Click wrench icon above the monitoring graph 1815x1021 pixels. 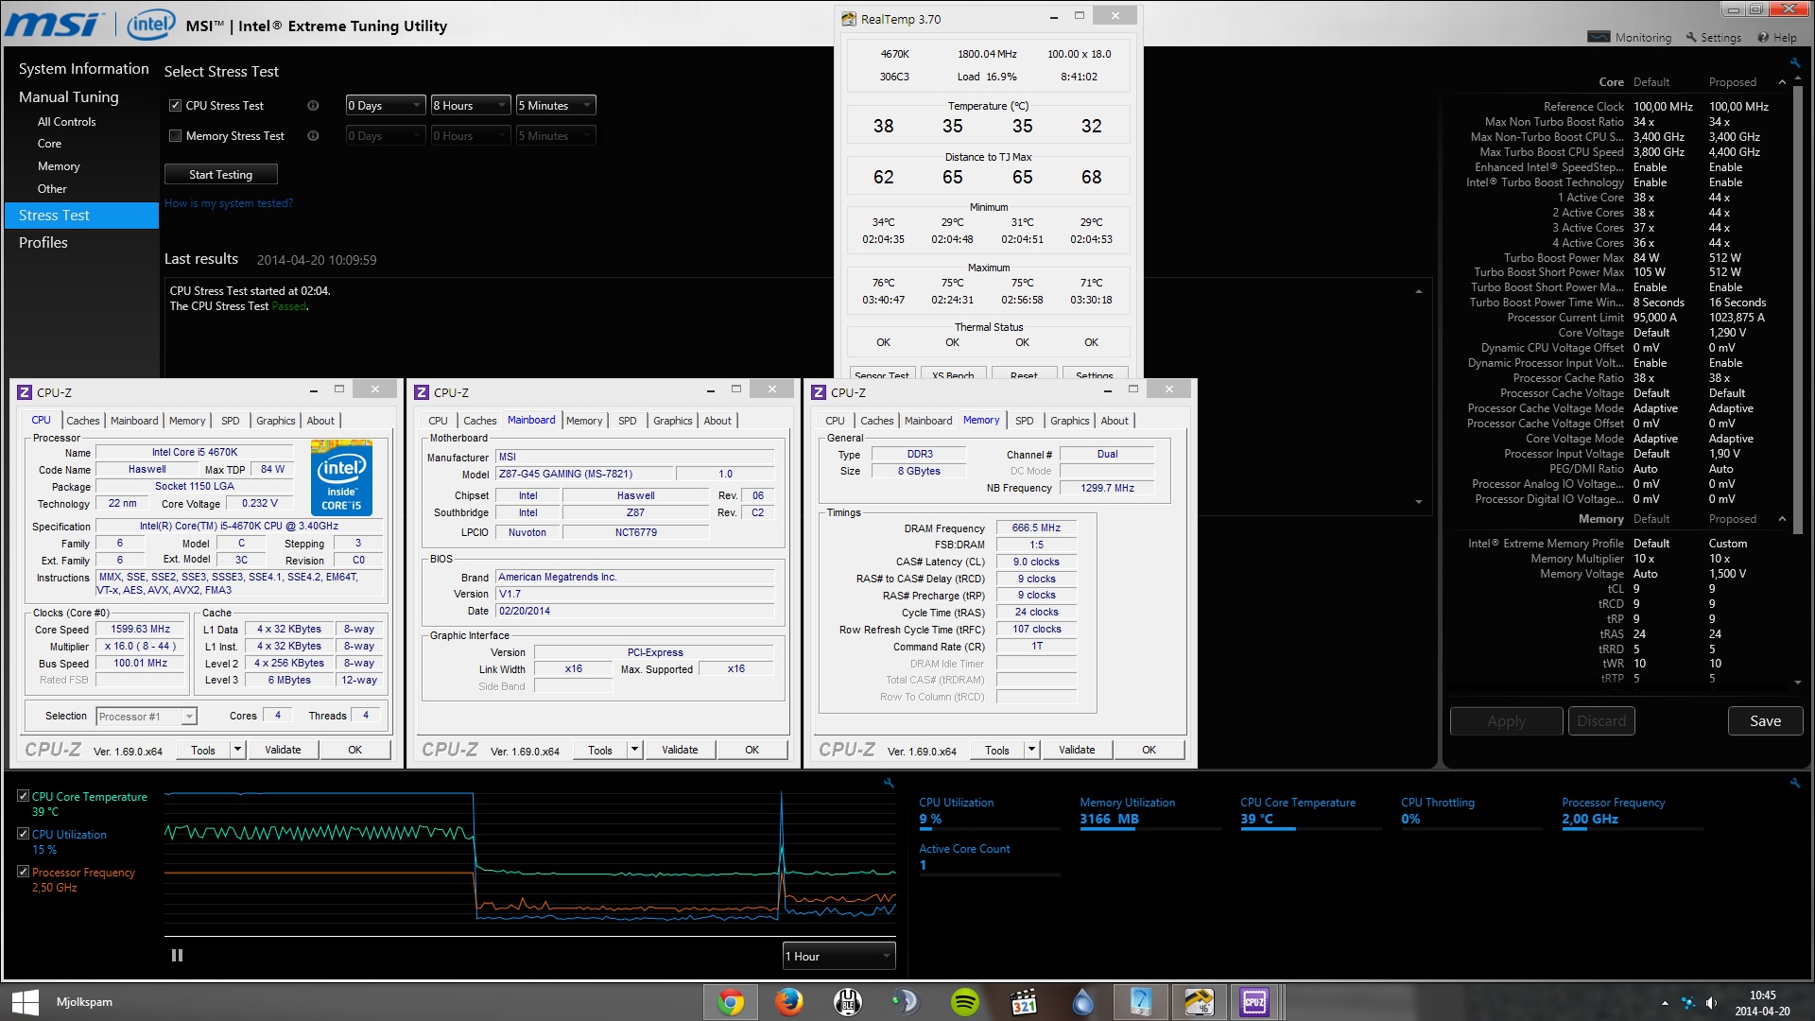coord(889,783)
